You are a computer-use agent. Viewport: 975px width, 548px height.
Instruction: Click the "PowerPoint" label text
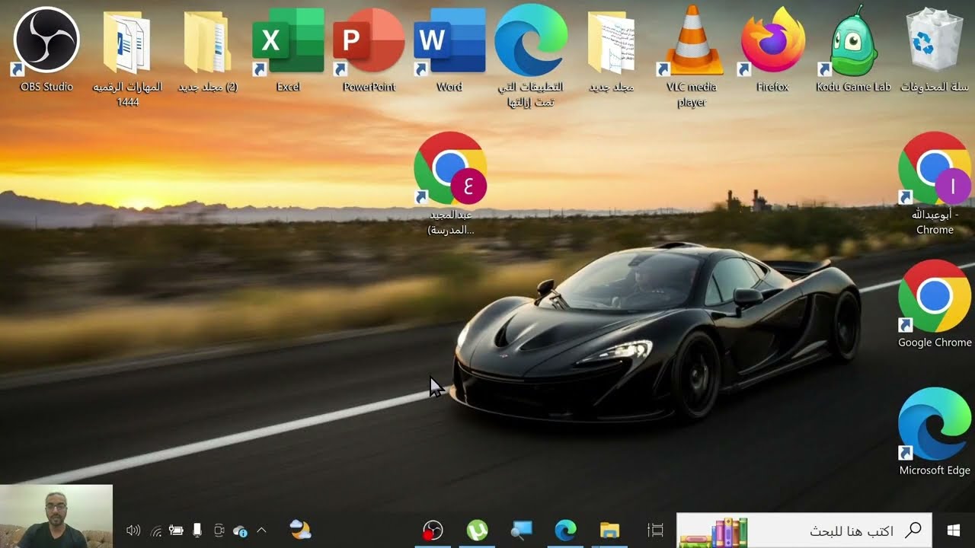click(x=369, y=87)
